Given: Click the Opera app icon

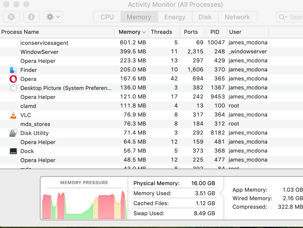Looking at the screenshot, I should point(13,79).
